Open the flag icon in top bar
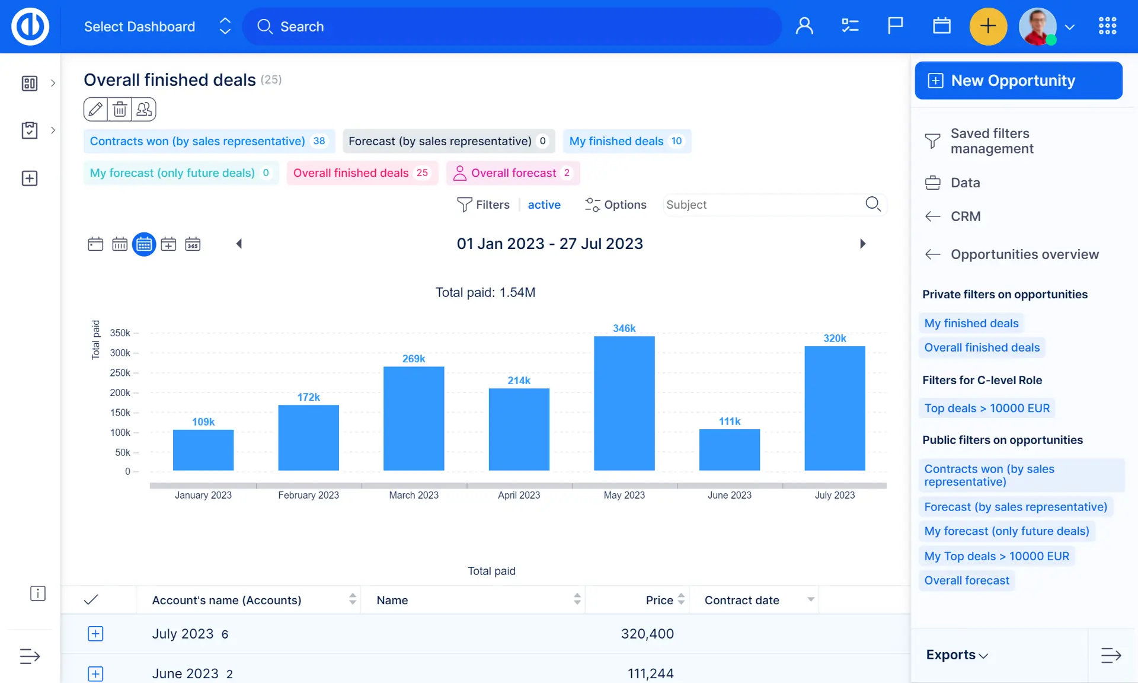The height and width of the screenshot is (683, 1138). click(x=895, y=26)
